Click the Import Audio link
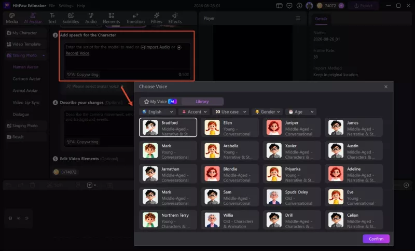The height and width of the screenshot is (251, 415). [155, 47]
